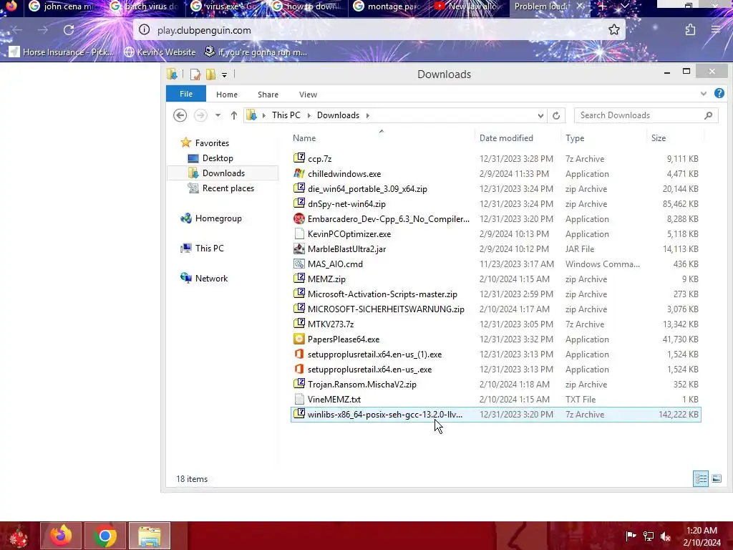Open the Home ribbon tab

point(227,95)
